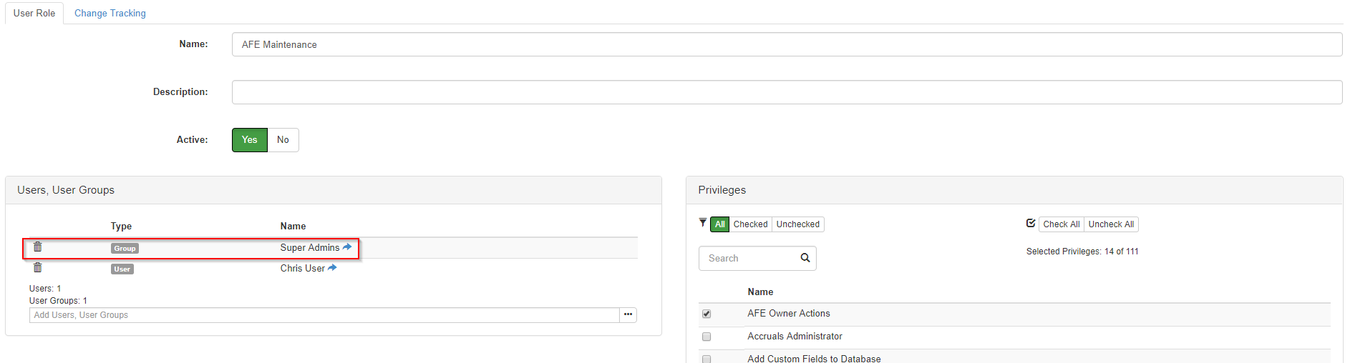Check the Accruals Administrator privilege
Image resolution: width=1350 pixels, height=363 pixels.
706,337
